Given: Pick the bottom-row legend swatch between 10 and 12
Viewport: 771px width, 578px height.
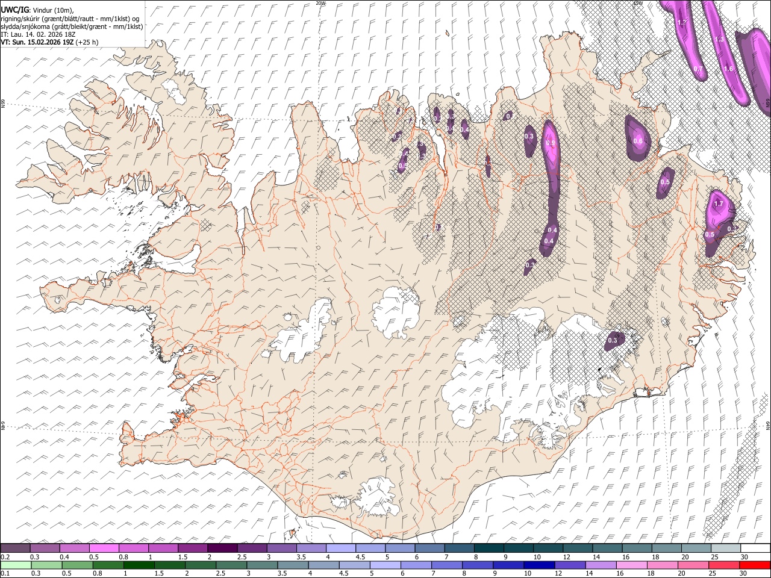Looking at the screenshot, I should tap(539, 565).
